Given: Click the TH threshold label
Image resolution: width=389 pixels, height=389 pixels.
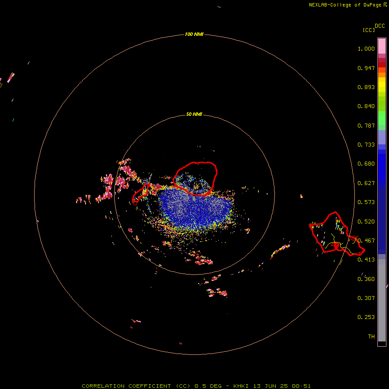Looking at the screenshot, I should pos(371,337).
